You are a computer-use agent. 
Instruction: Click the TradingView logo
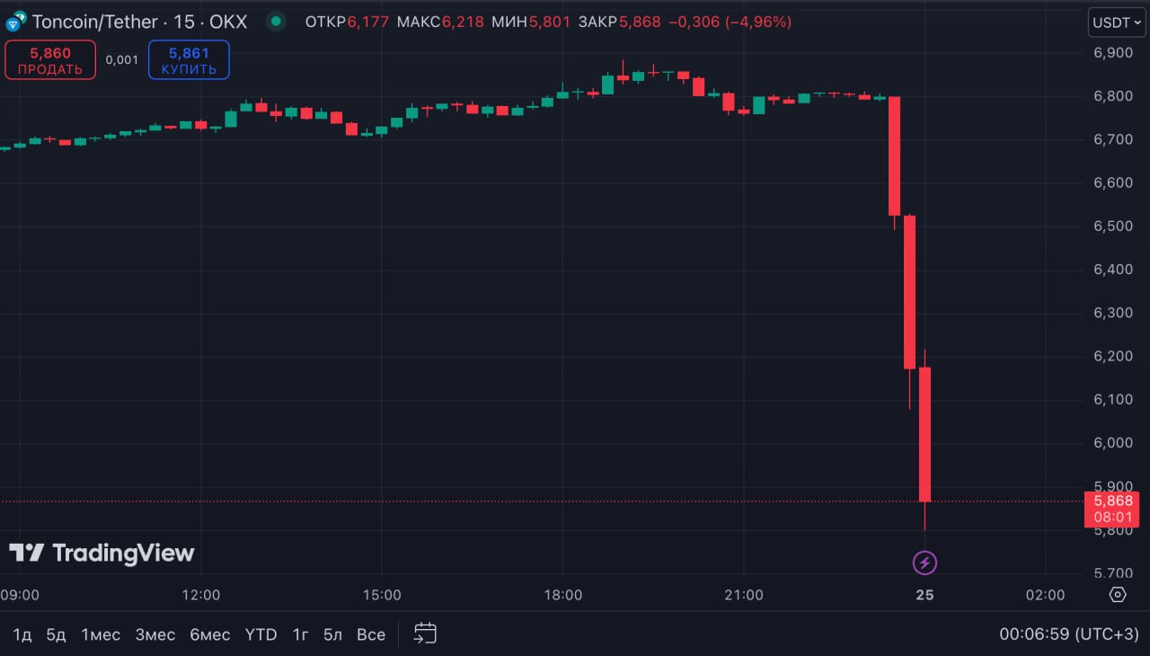tap(102, 553)
